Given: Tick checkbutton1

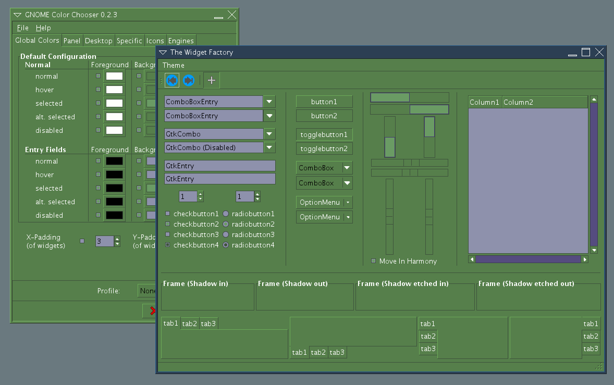Looking at the screenshot, I should (168, 214).
